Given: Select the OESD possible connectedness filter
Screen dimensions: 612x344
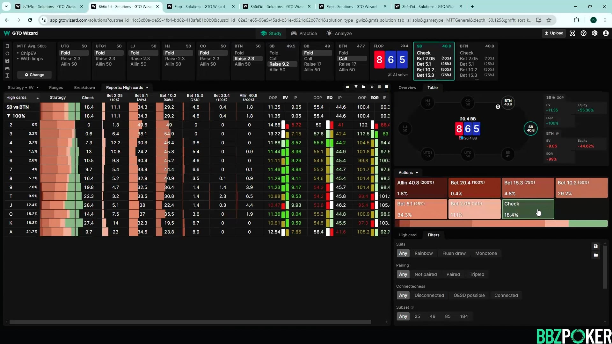Looking at the screenshot, I should click(469, 296).
